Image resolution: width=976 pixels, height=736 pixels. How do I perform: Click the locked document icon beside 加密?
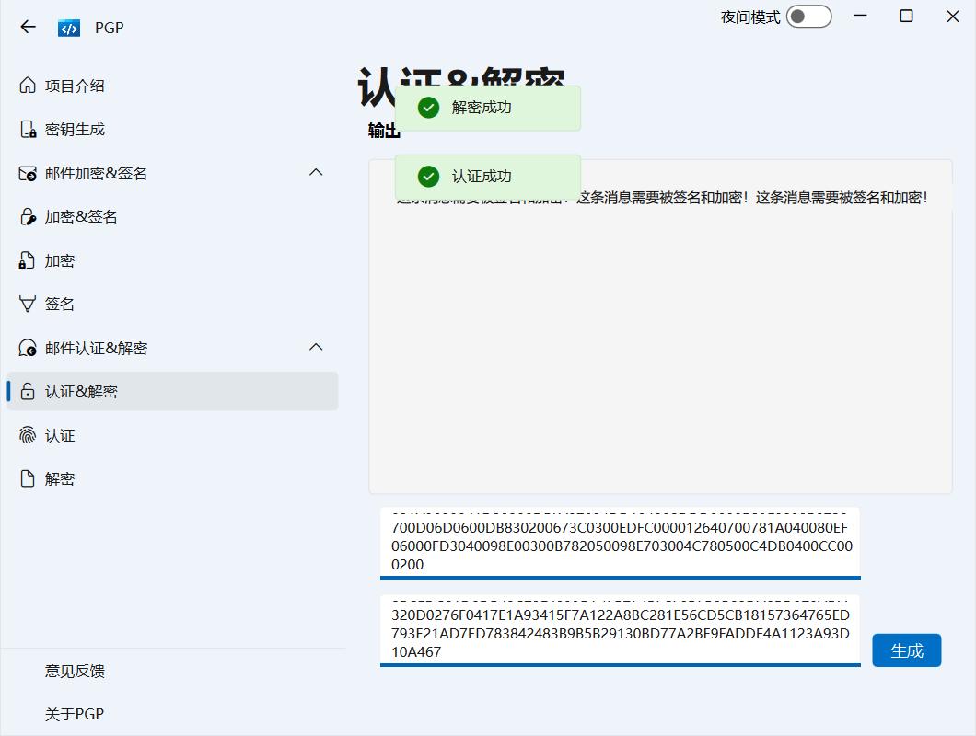coord(28,260)
